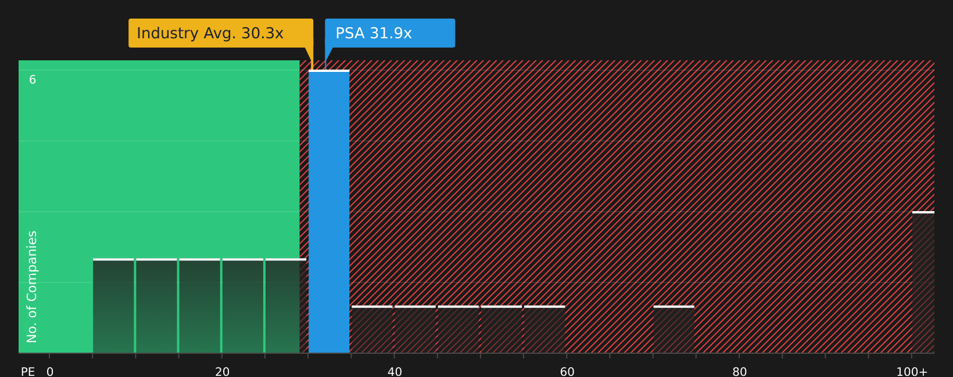Click the histogram bar for PE 45-50
Screen dimensions: 953x377
[458, 329]
